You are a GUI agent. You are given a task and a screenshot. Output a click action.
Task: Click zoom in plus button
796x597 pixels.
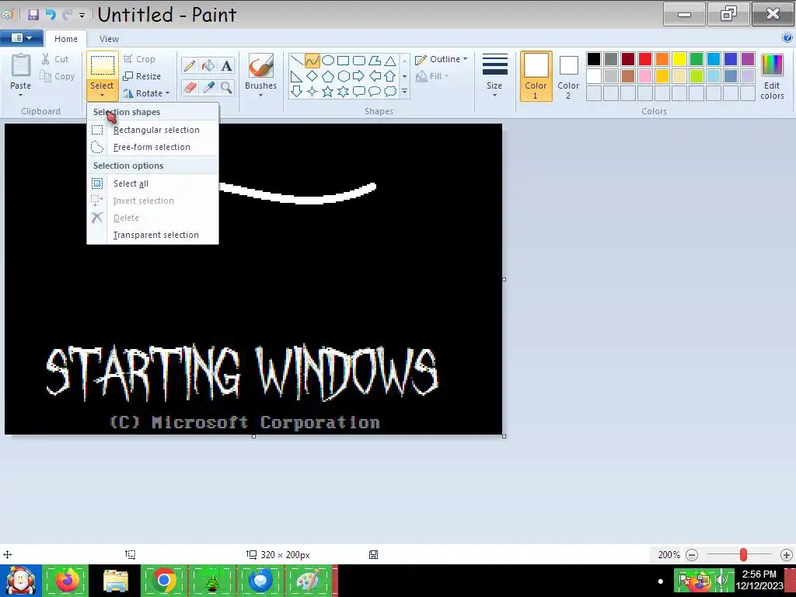tap(787, 555)
